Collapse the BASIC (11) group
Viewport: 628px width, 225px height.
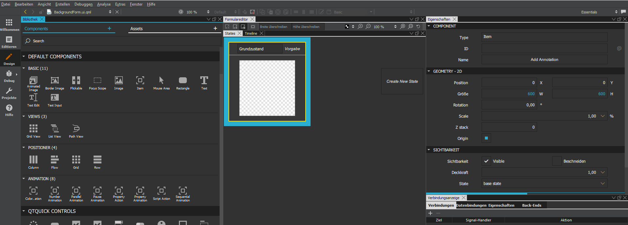(x=24, y=68)
